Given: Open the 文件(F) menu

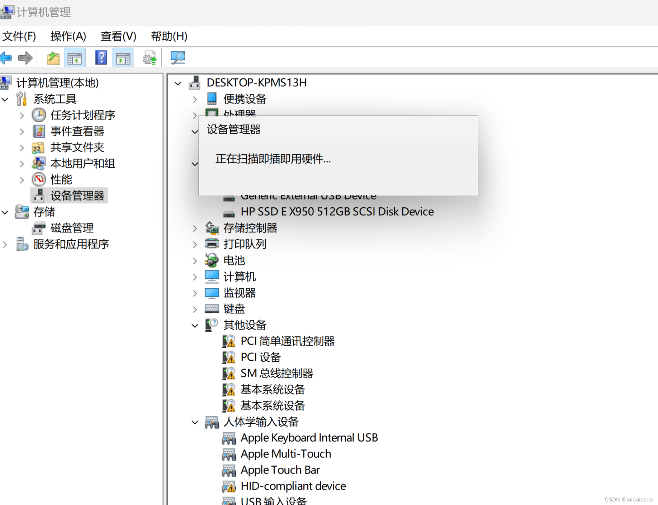Looking at the screenshot, I should click(x=19, y=36).
